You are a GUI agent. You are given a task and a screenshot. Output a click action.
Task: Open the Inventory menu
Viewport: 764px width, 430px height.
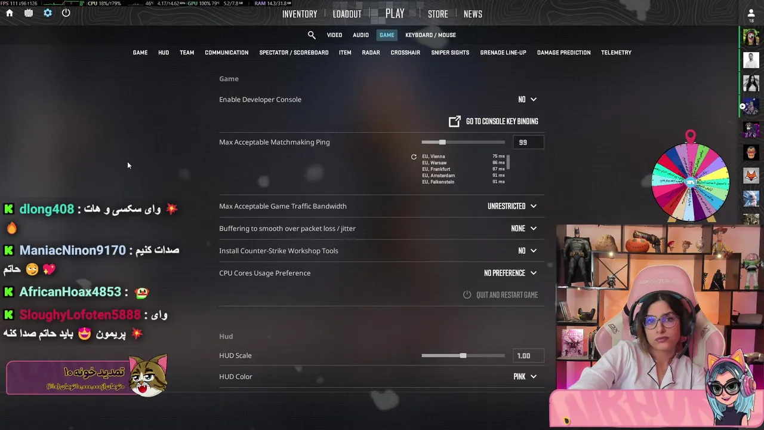click(x=300, y=14)
